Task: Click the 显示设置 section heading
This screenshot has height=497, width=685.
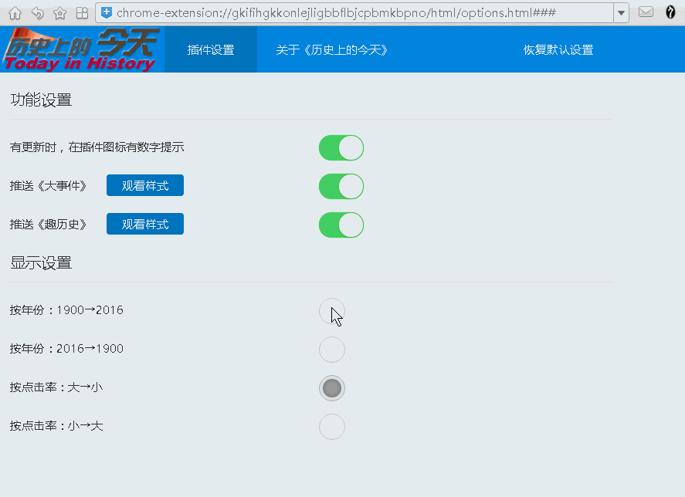Action: tap(41, 263)
